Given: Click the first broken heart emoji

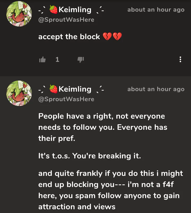Looking at the screenshot, I should pos(107,37).
